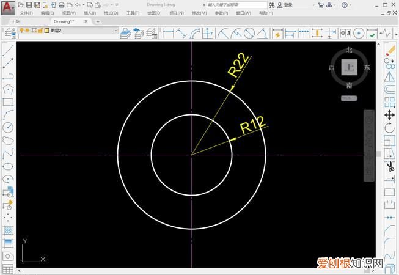This screenshot has height=275, width=399.
Task: Toggle layer freeze sun icon
Action: pyautogui.click(x=27, y=31)
